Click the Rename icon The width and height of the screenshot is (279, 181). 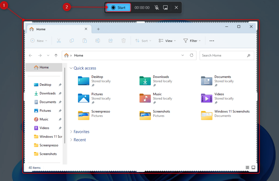[98, 41]
